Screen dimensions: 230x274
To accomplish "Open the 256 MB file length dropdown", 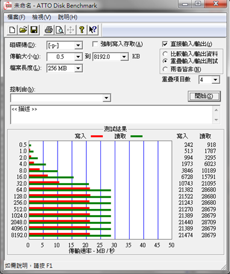I will [78, 68].
